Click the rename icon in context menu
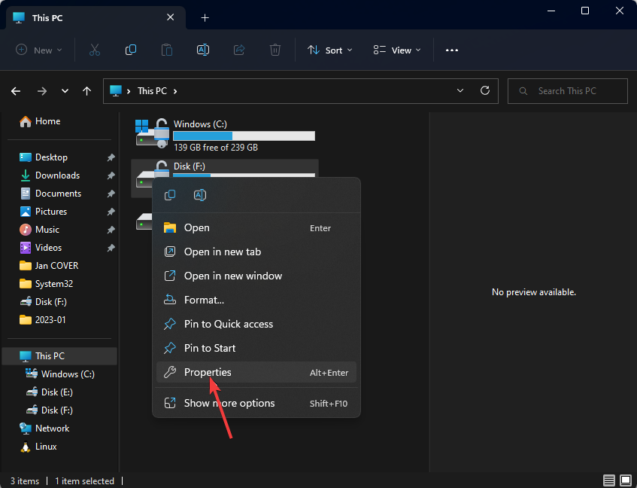The height and width of the screenshot is (488, 637). point(200,195)
